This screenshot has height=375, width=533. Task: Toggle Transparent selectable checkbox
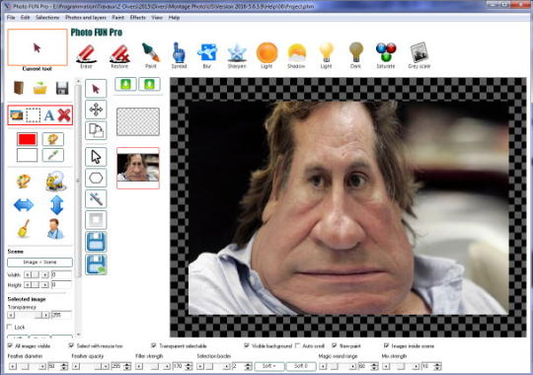(154, 345)
